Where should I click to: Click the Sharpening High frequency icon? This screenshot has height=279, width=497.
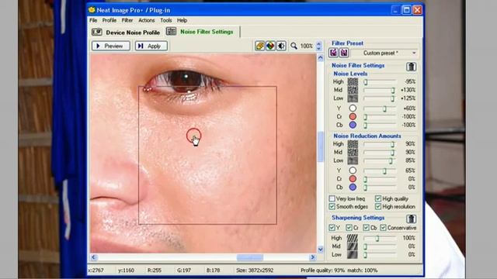[x=352, y=238]
